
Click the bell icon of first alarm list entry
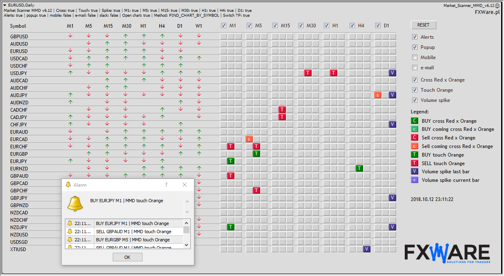click(70, 223)
